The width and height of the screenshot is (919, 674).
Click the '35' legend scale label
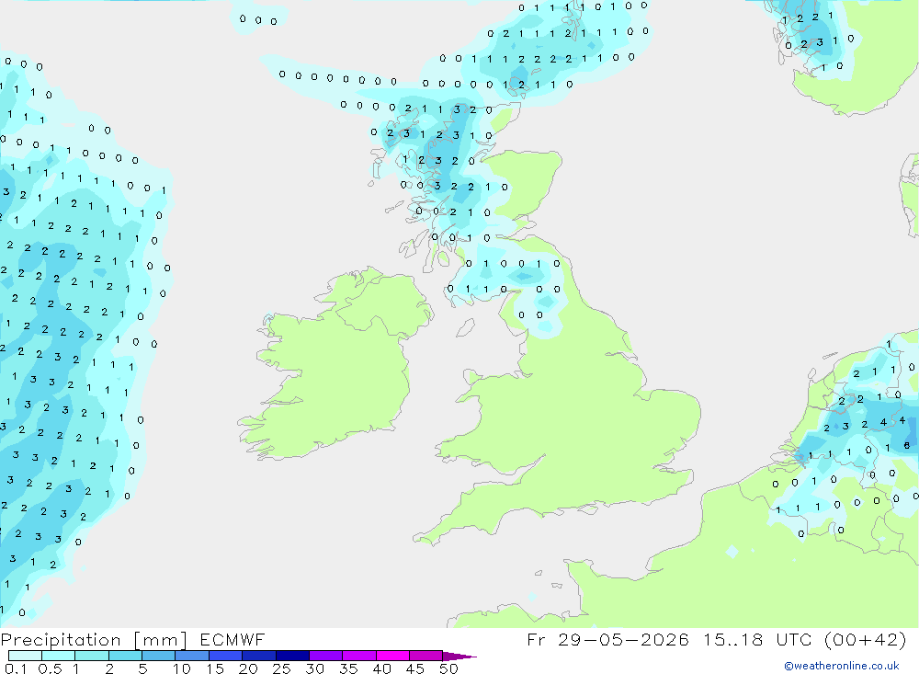pyautogui.click(x=348, y=668)
